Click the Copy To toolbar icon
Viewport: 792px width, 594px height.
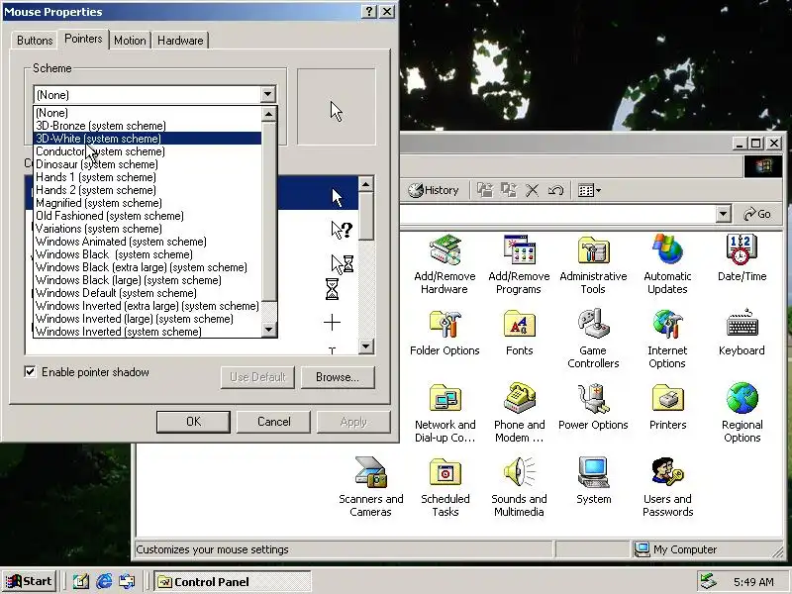tap(509, 190)
